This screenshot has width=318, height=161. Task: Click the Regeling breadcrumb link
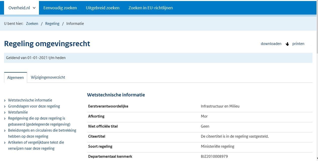[x=52, y=24]
